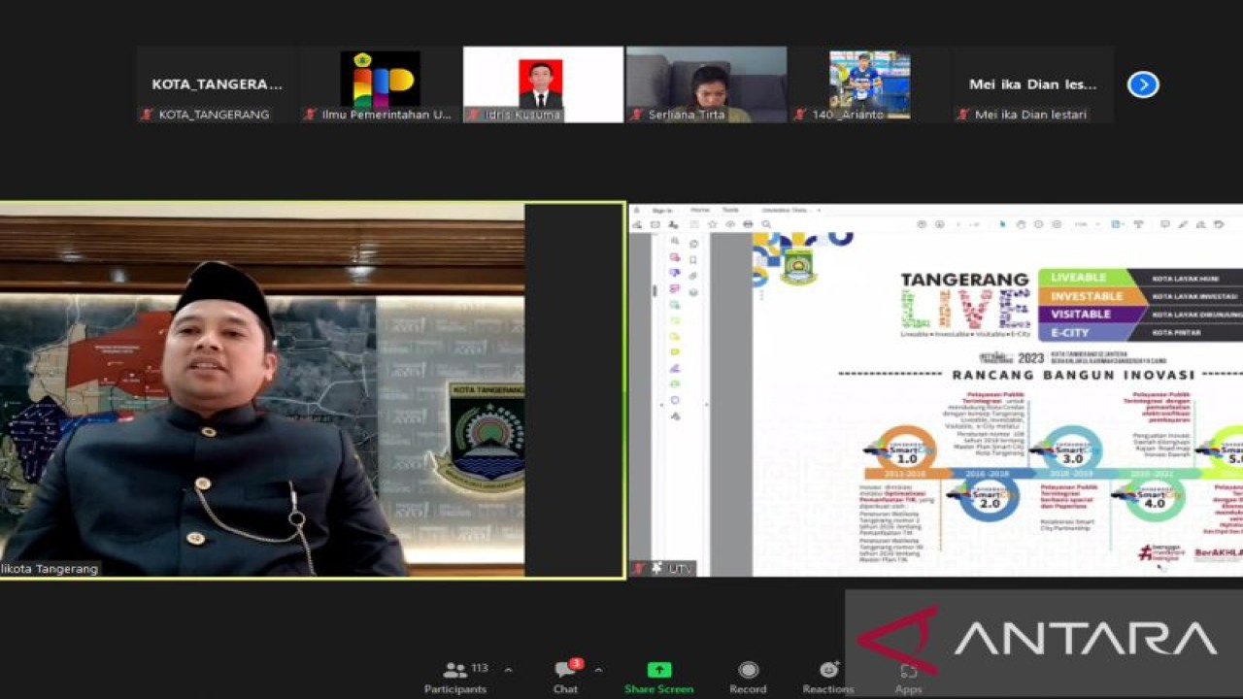Click the KOTA_TANGERANG participant tile
Image resolution: width=1243 pixels, height=699 pixels.
[x=217, y=84]
